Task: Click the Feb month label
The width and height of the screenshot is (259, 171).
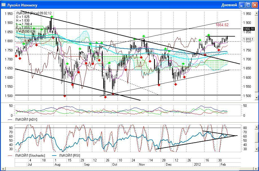Action: pos(223,165)
